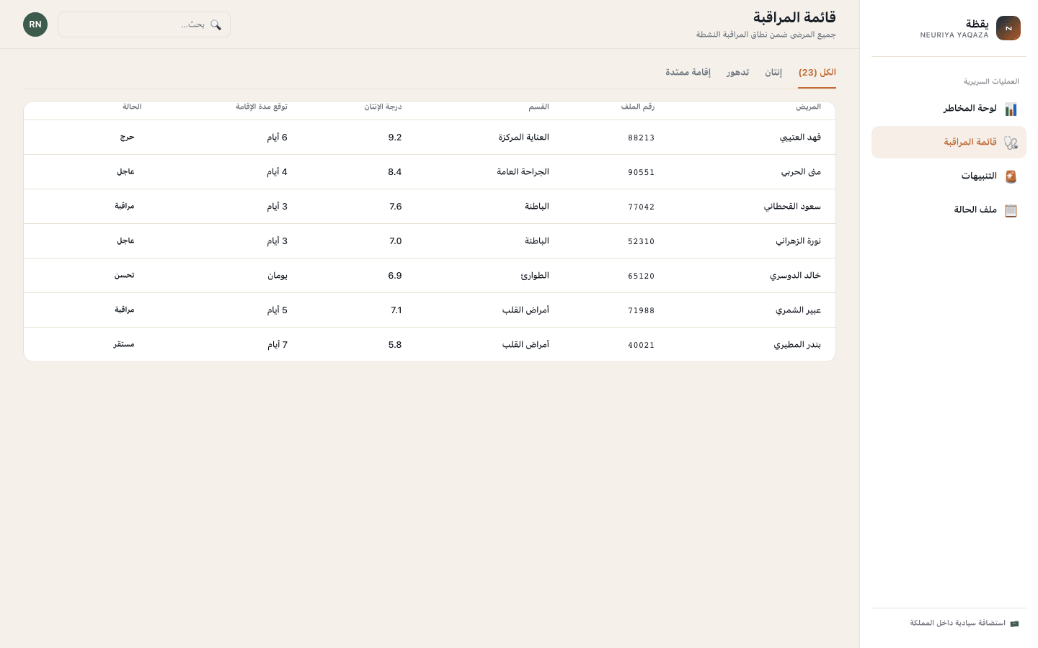Click the المريض column header
This screenshot has width=1038, height=648.
pyautogui.click(x=808, y=107)
